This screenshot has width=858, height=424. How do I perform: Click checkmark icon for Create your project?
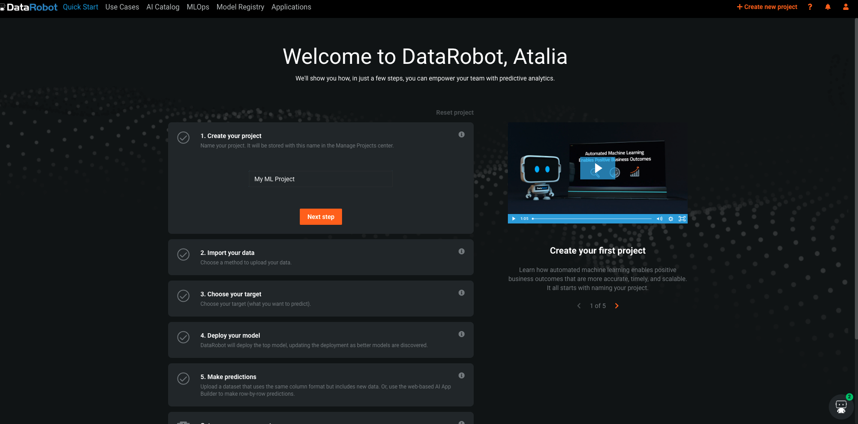click(183, 138)
